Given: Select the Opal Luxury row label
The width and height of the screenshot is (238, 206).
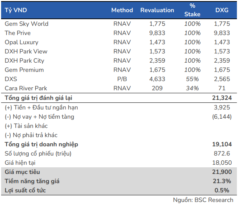Looking at the screenshot, I should click(x=21, y=42).
